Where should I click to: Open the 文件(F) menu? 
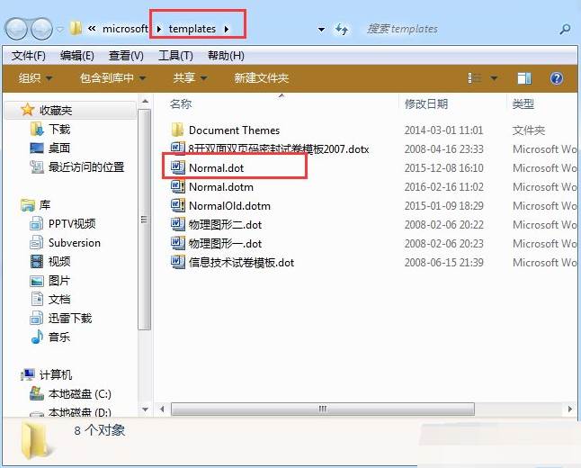coord(28,56)
